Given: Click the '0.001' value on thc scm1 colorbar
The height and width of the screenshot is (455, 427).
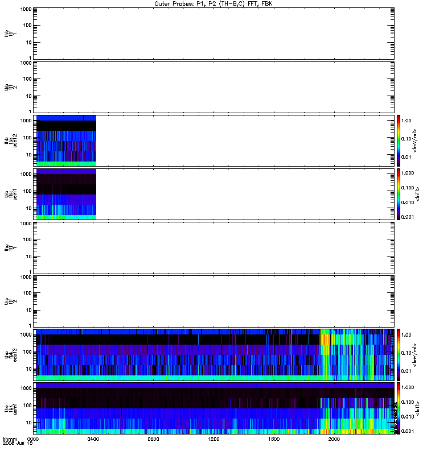Looking at the screenshot, I should point(408,431).
